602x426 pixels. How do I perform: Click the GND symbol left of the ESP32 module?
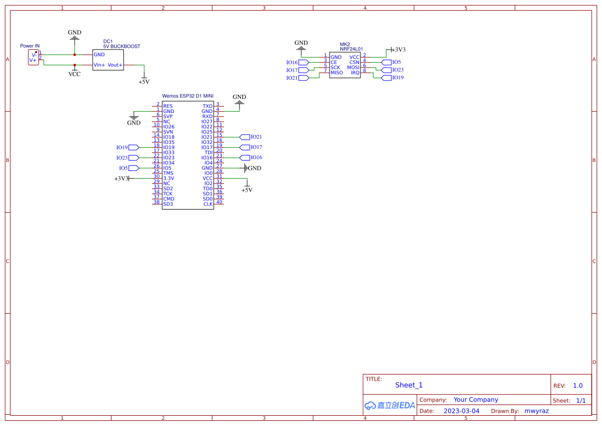(134, 120)
